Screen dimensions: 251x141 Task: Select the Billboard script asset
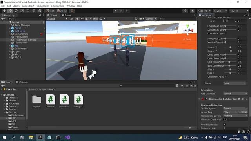click(x=51, y=101)
